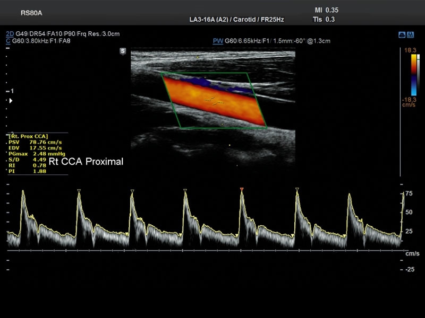Select the PW Doppler mode label
425x318 pixels.
pos(217,41)
